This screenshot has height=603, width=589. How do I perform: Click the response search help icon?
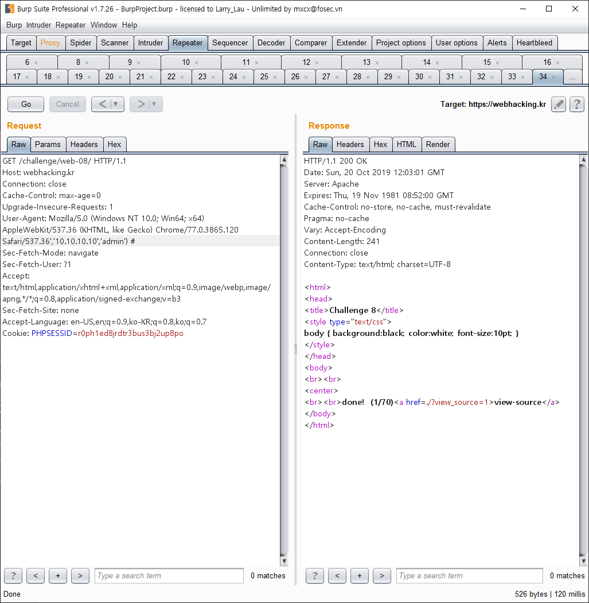(315, 575)
